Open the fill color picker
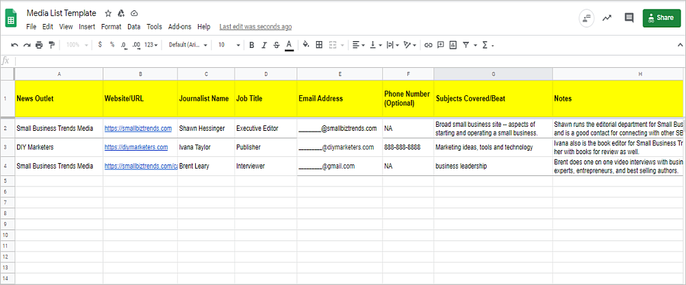 (x=306, y=45)
